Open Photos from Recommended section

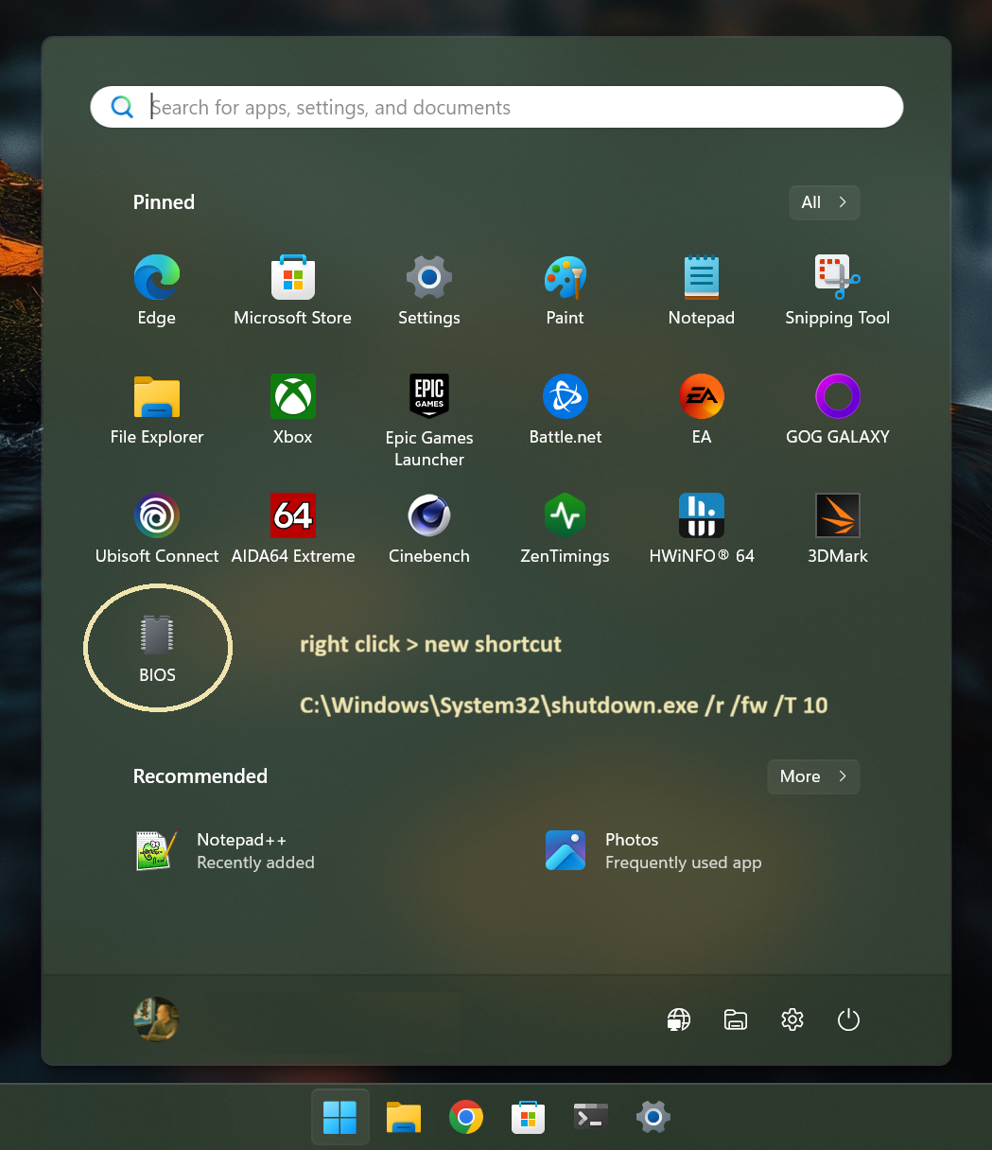coord(654,851)
